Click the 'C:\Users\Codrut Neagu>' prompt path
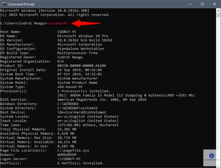This screenshot has height=168, width=221. pos(23,23)
